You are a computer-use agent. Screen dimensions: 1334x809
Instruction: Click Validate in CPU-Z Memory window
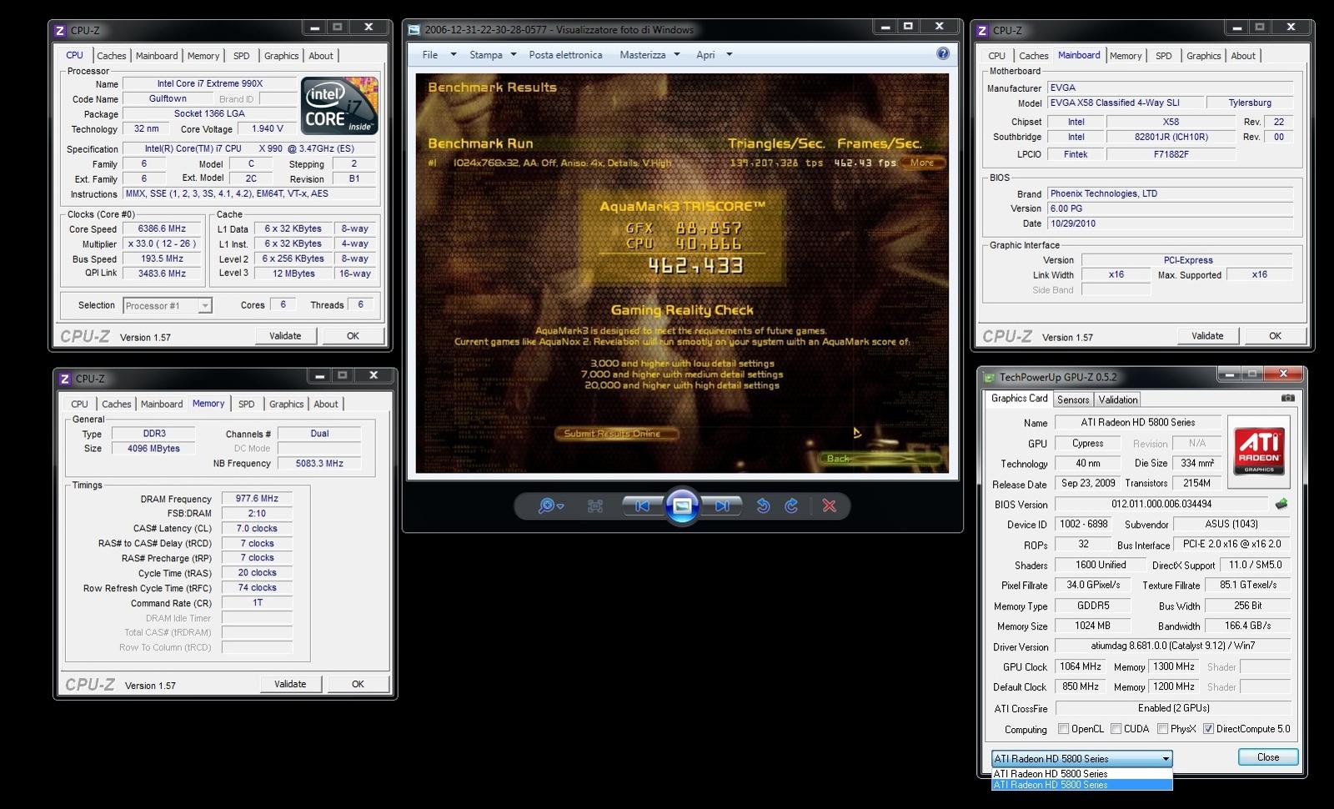coord(290,684)
